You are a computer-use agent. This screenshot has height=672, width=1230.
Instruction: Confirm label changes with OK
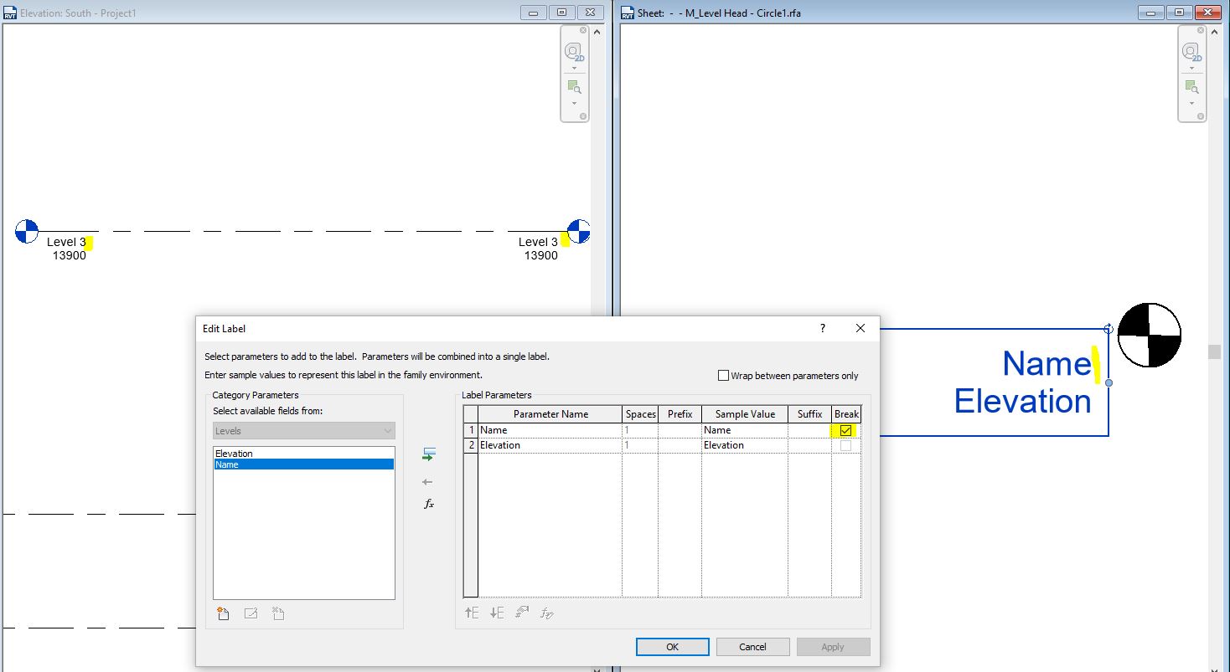[x=672, y=646]
